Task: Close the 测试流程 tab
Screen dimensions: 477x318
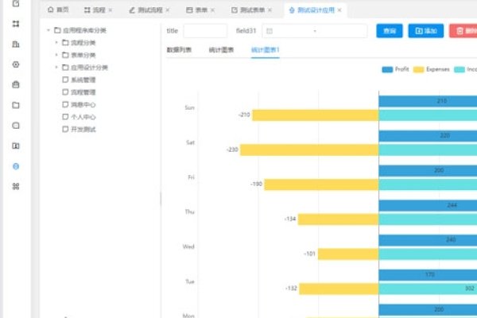Action: click(x=168, y=10)
